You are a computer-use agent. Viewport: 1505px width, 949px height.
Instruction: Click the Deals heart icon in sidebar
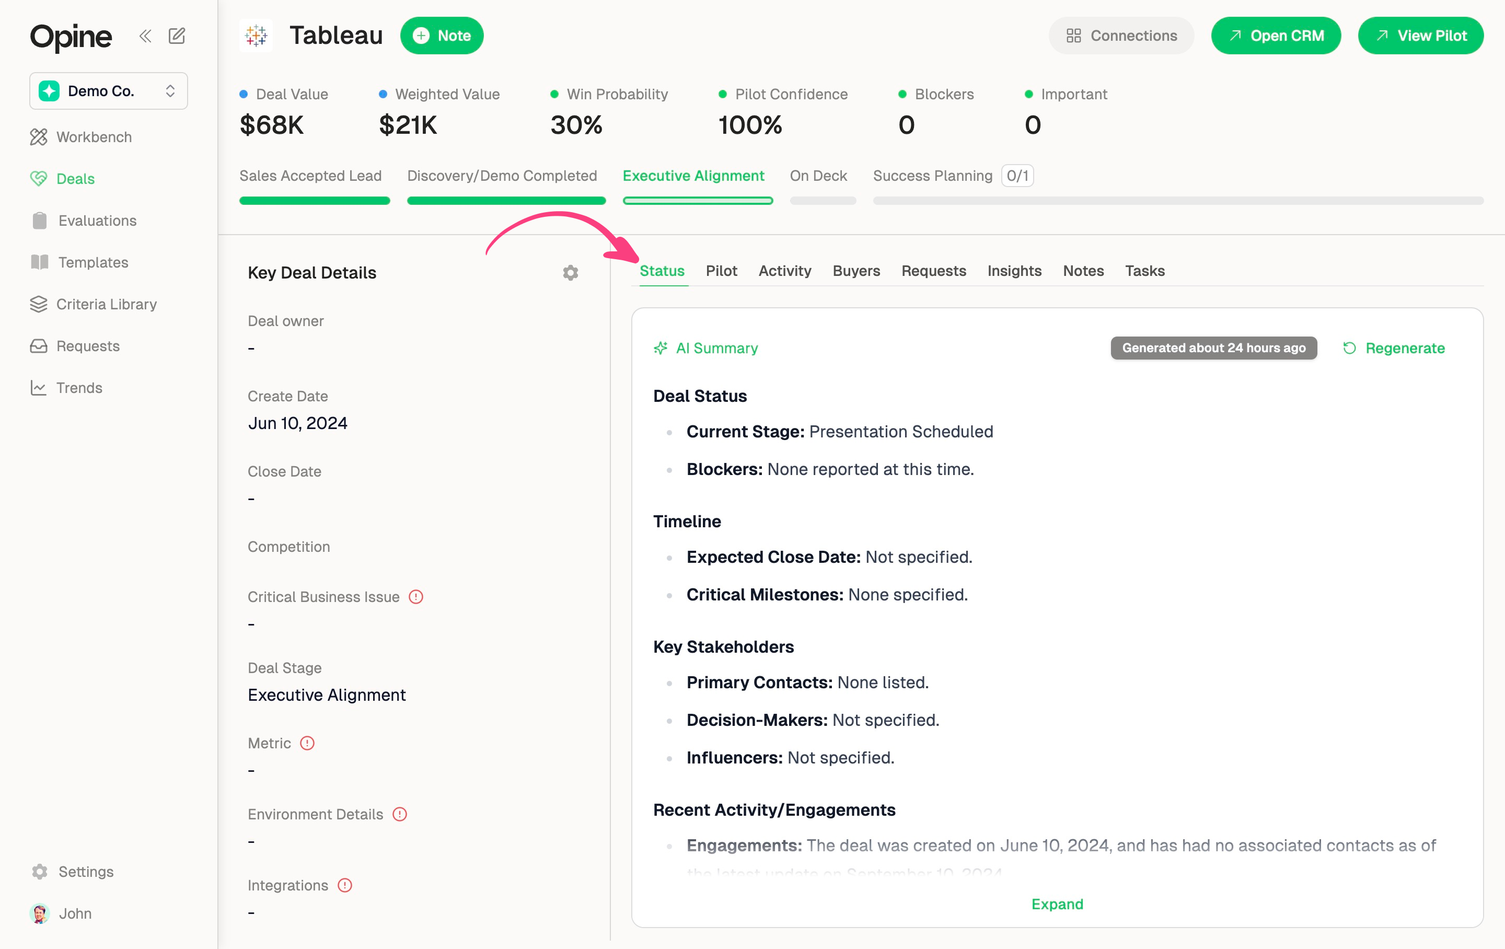39,179
